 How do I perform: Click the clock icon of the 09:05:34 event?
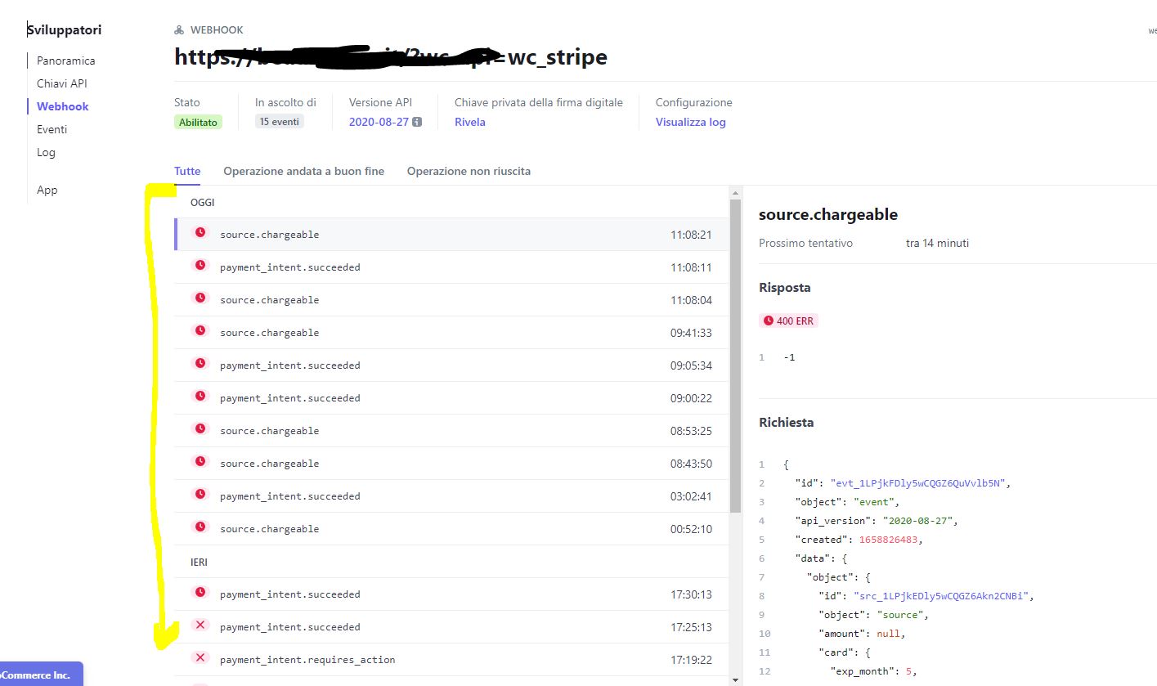(x=200, y=364)
